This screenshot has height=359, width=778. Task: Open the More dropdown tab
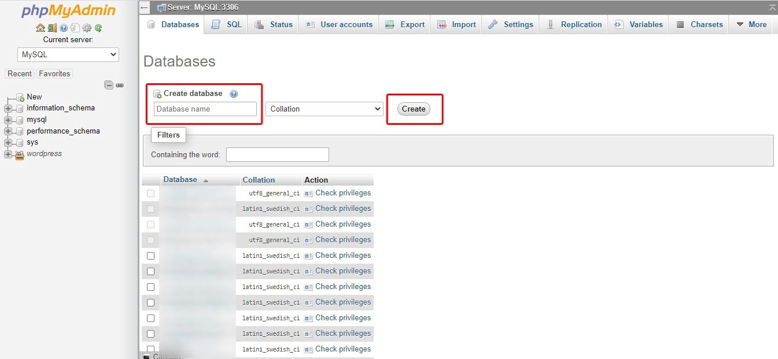click(x=751, y=24)
